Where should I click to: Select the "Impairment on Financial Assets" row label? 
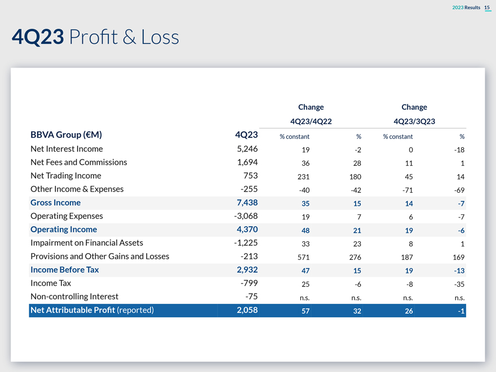(x=86, y=243)
